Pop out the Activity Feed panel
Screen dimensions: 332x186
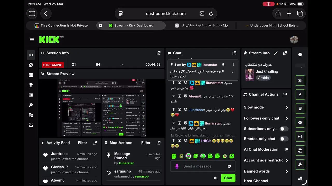click(x=95, y=143)
